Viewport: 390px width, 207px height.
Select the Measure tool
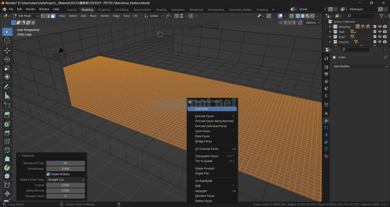coord(7,96)
